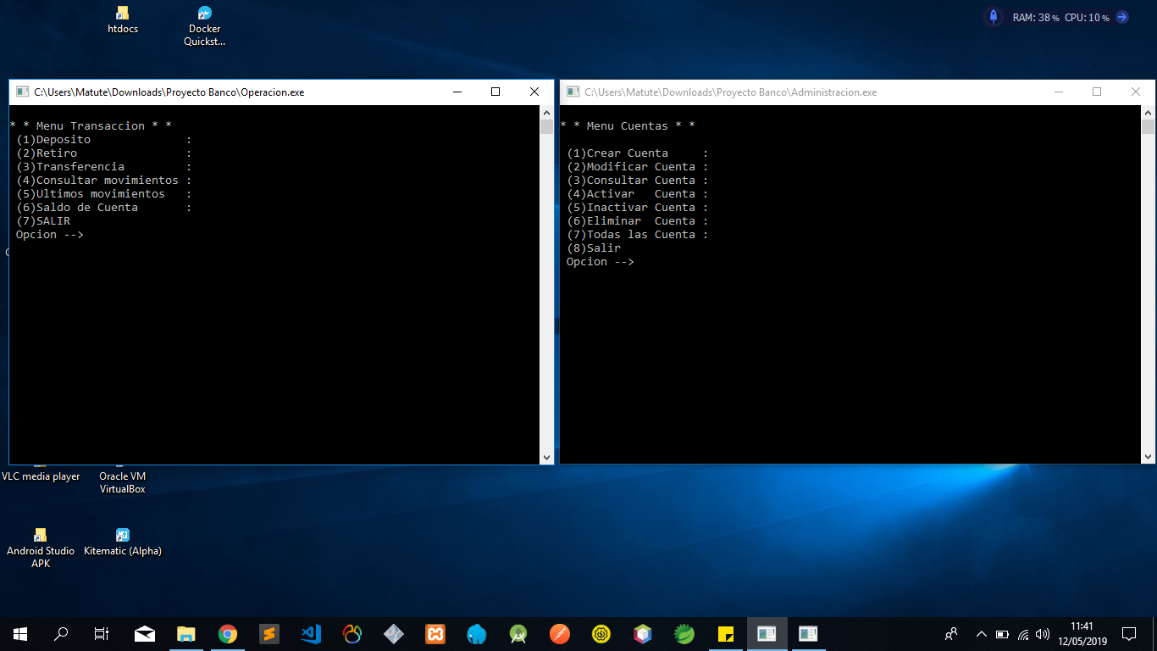Switch to Administracion.exe console taskbar button
Screen dimensions: 1157x651
pyautogui.click(x=809, y=634)
